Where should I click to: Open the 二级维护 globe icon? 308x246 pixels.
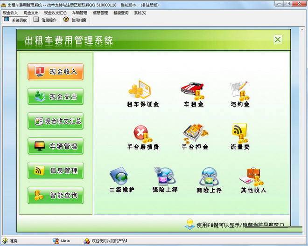click(119, 176)
